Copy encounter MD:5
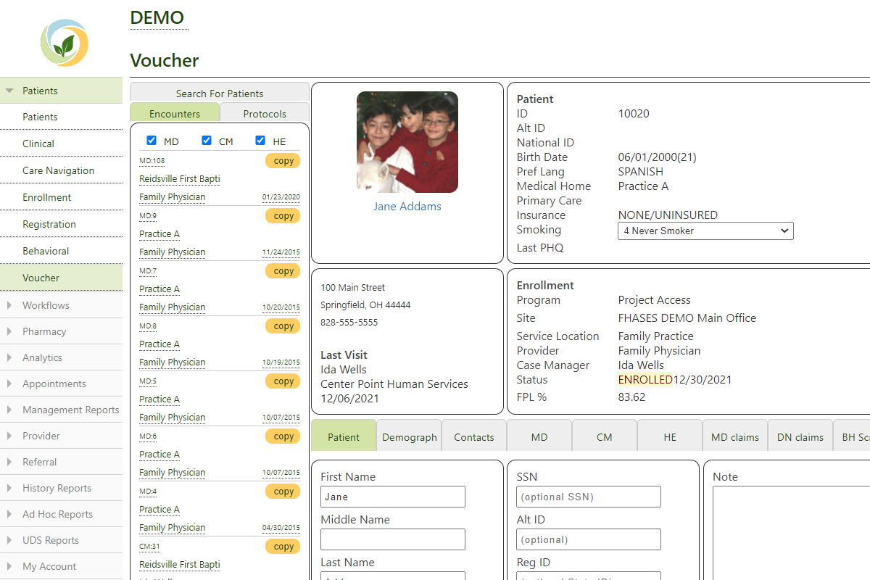 coord(283,381)
